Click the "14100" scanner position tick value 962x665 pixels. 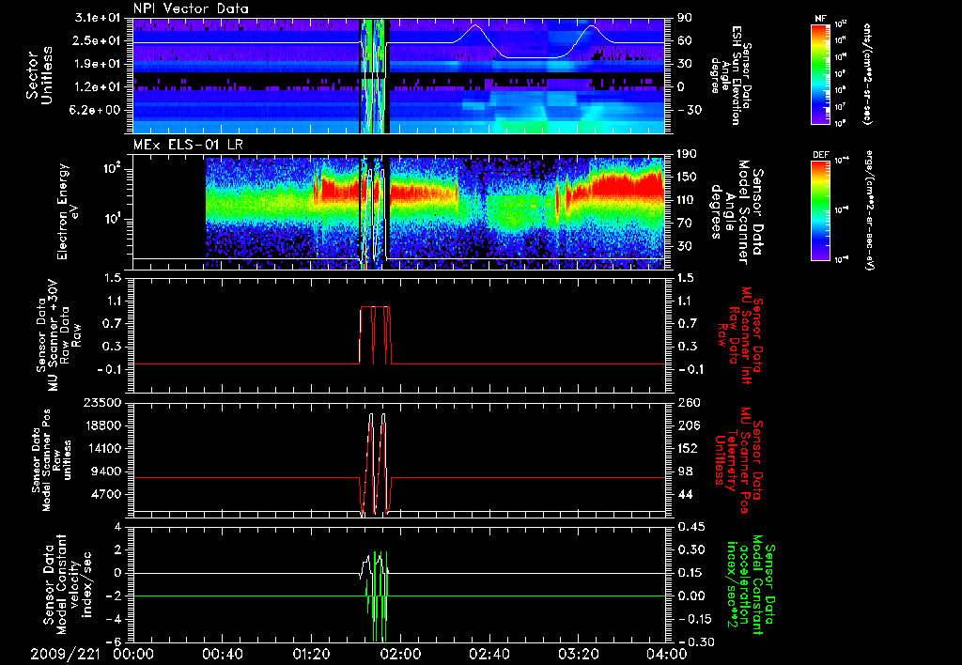[104, 448]
